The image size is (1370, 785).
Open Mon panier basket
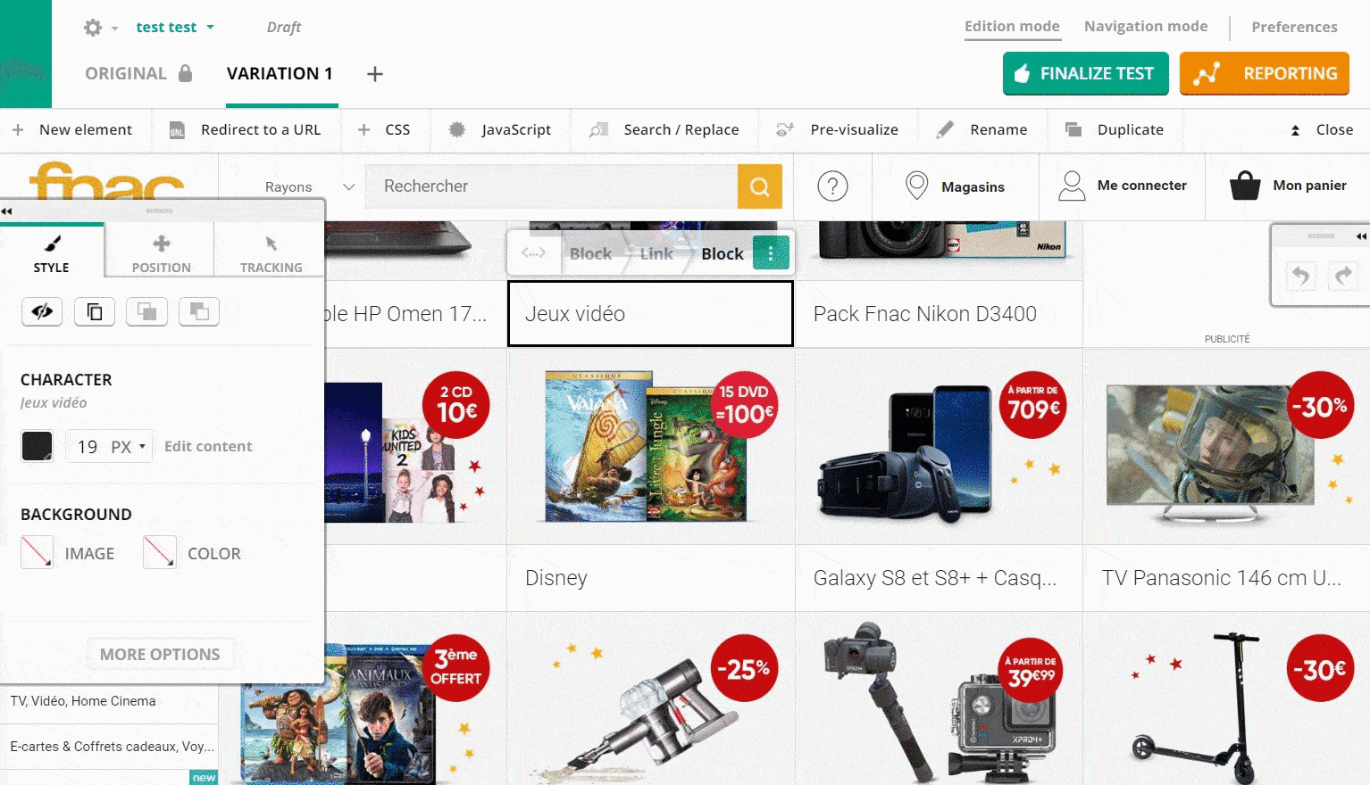tap(1288, 186)
